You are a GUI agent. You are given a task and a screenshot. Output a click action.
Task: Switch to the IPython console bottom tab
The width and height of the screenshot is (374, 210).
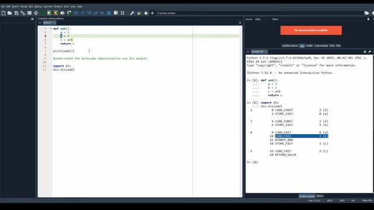[307, 196]
